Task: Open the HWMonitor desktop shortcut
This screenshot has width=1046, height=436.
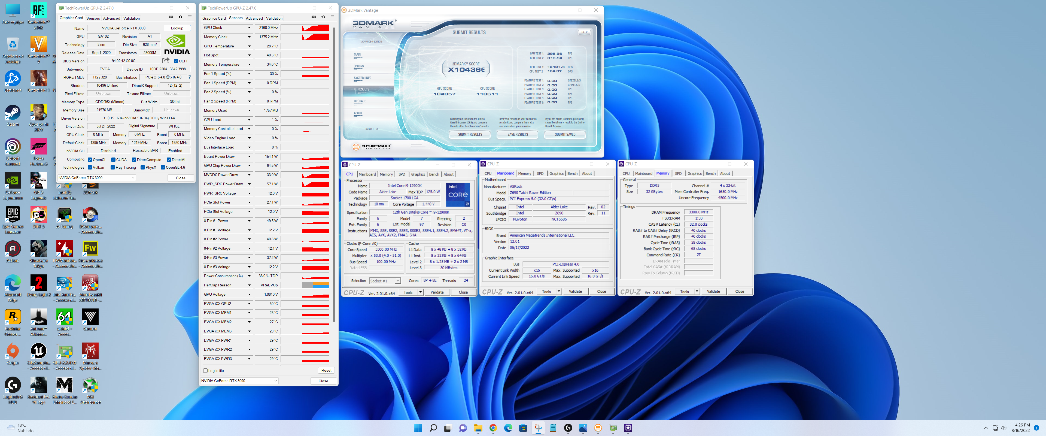Action: coord(65,254)
